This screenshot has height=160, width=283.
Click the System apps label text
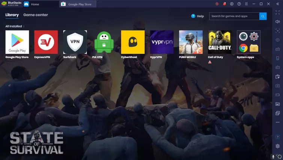(x=246, y=57)
